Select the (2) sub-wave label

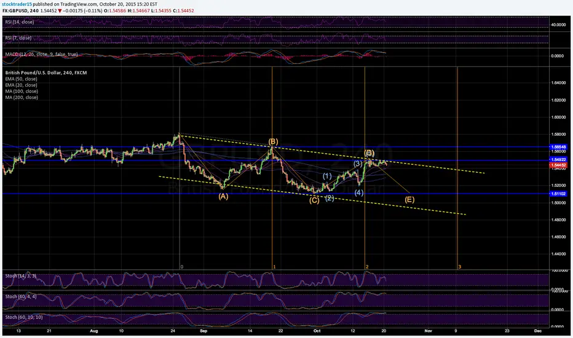coord(330,198)
